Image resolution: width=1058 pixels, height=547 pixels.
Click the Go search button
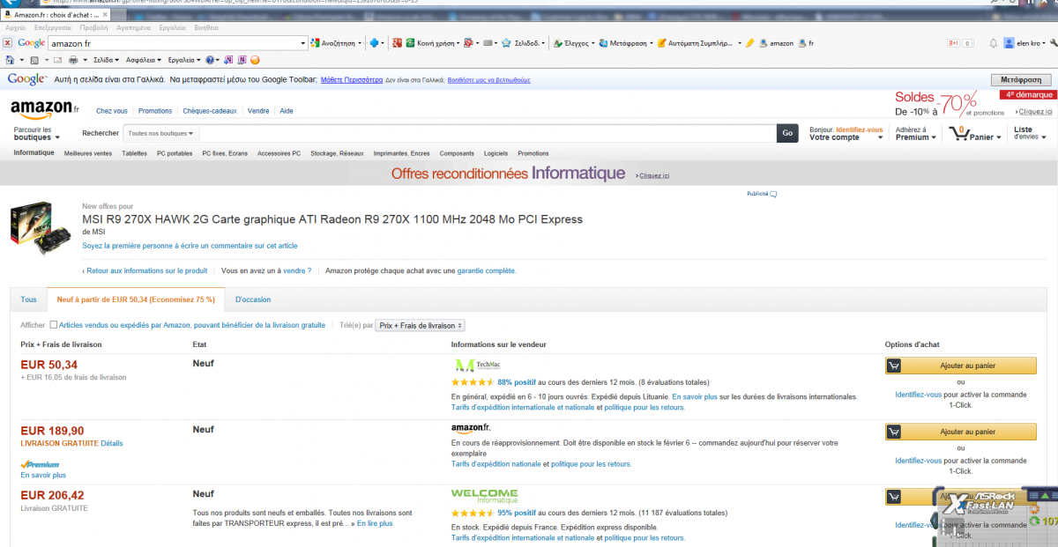(788, 134)
